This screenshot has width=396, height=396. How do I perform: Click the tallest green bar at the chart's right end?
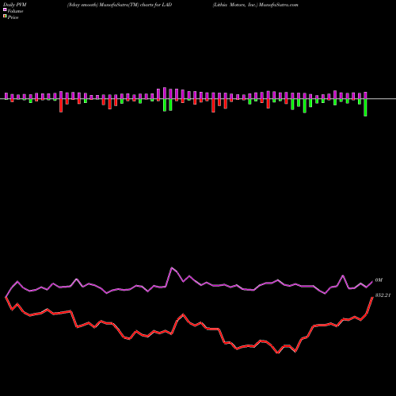click(365, 108)
